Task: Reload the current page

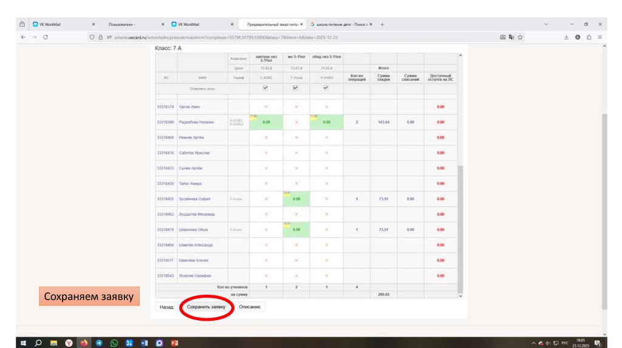Action: point(46,37)
